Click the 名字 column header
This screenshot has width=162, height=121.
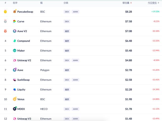(x=15, y=3)
